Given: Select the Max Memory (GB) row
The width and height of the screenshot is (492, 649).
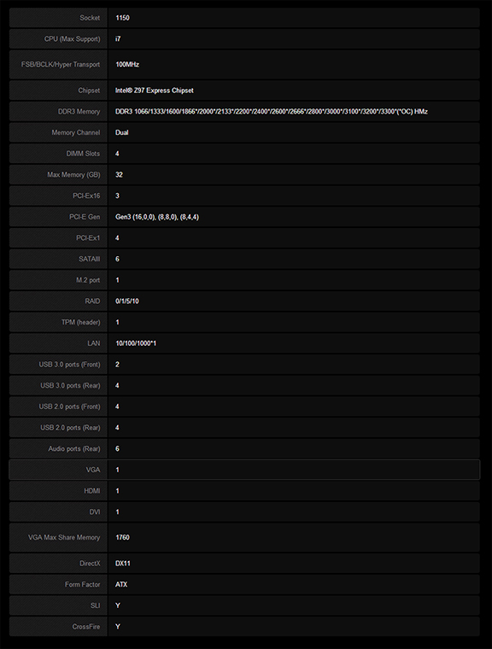Looking at the screenshot, I should click(x=244, y=175).
